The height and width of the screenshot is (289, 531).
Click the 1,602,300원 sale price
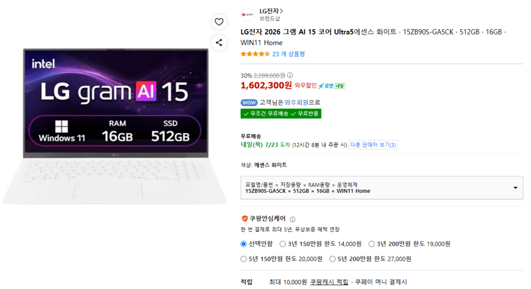[x=266, y=86]
